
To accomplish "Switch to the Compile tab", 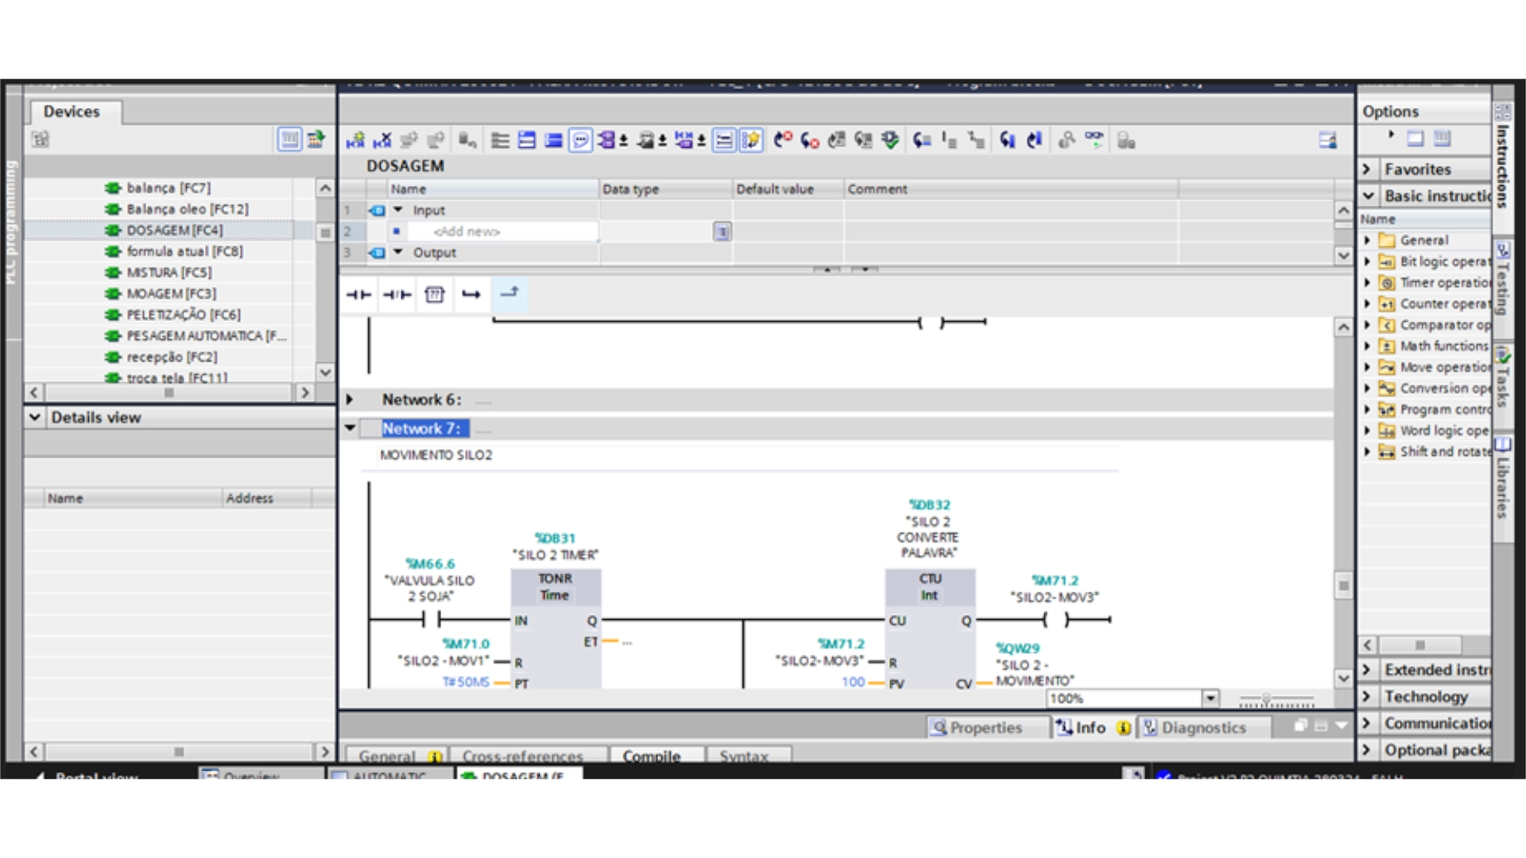I will coord(651,756).
